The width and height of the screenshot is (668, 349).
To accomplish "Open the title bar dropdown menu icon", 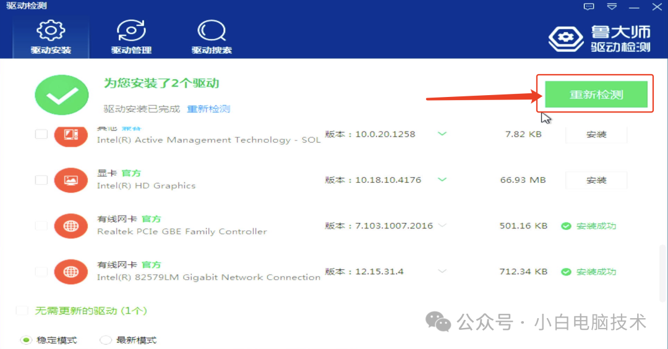I will coord(612,6).
